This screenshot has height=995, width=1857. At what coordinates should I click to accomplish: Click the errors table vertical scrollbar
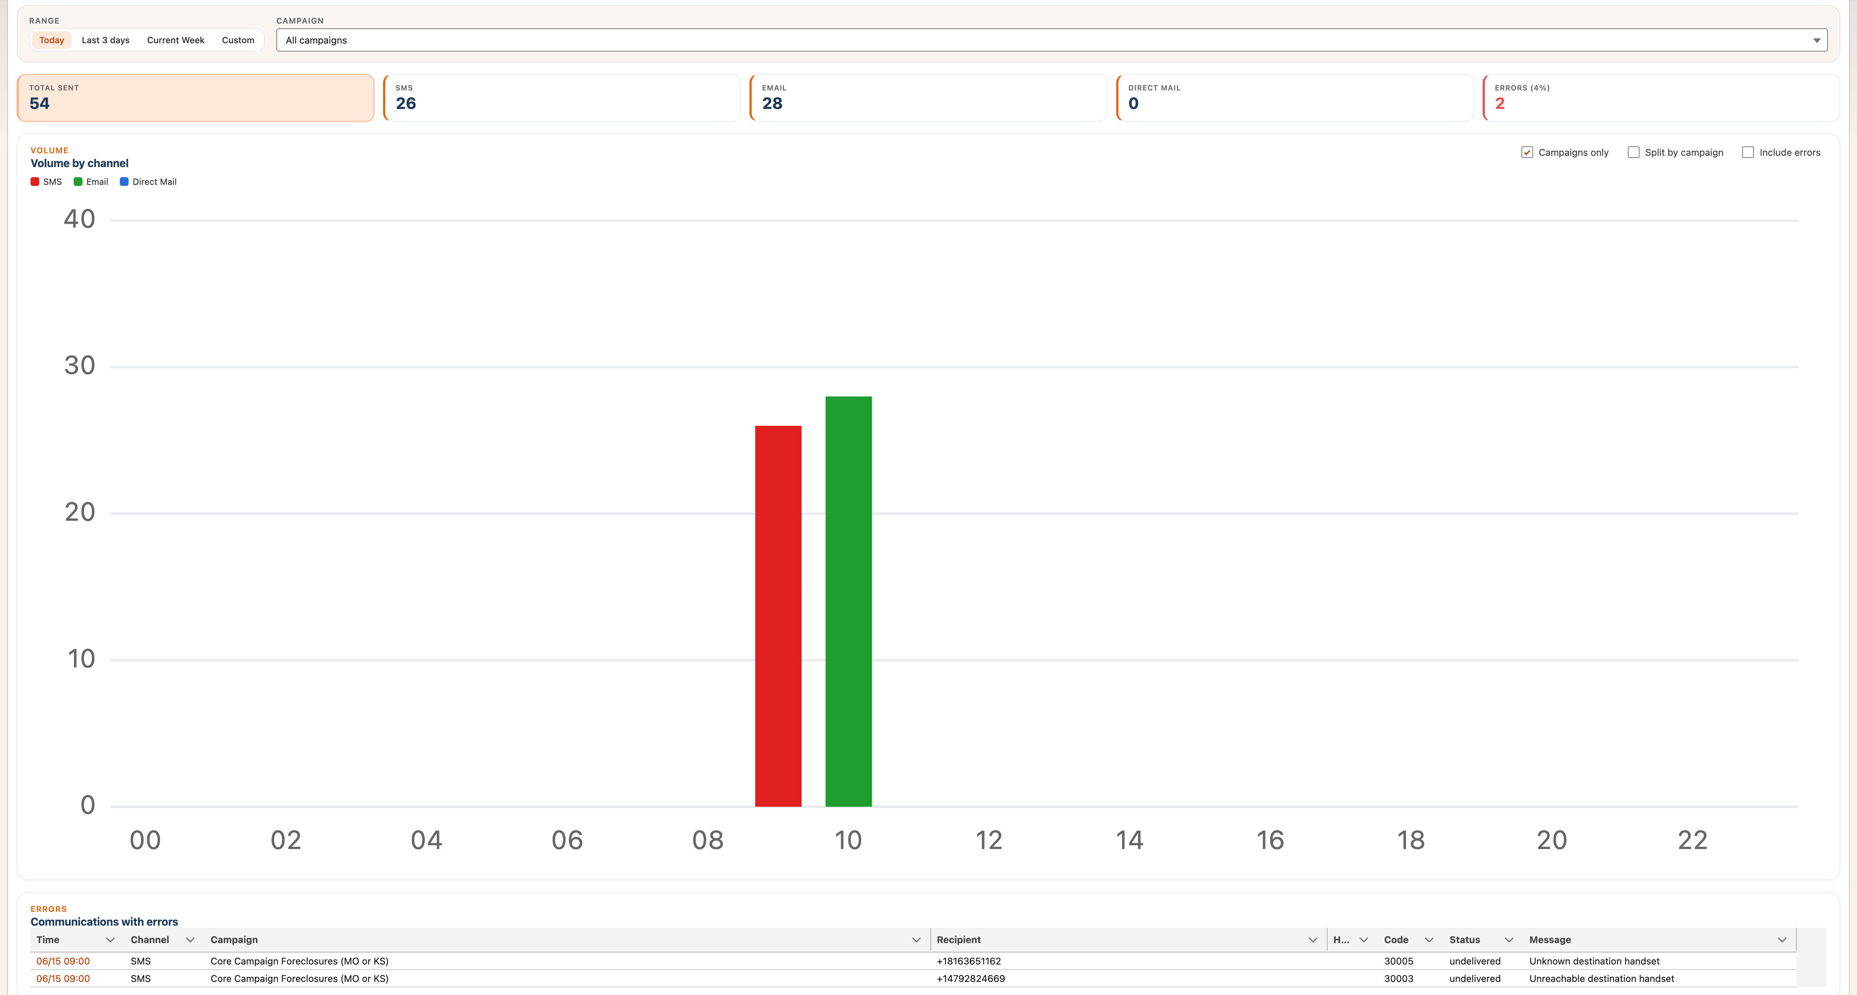click(x=1812, y=958)
